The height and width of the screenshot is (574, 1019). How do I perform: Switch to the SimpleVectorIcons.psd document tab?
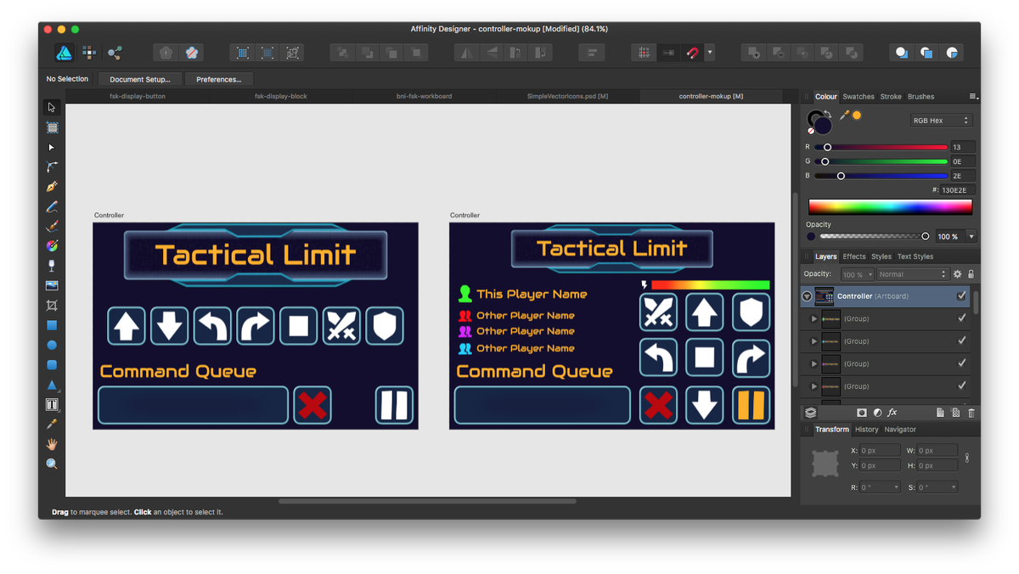[x=567, y=96]
